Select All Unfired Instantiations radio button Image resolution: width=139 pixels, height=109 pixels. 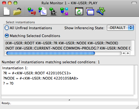(x=7, y=28)
